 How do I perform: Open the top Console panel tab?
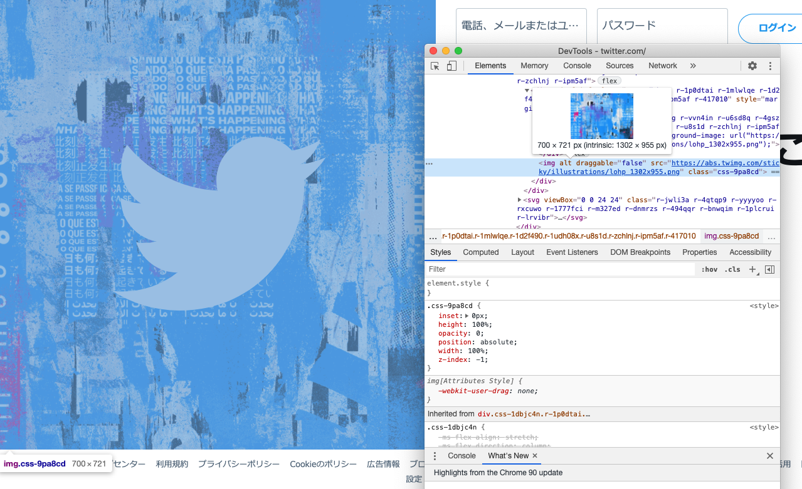pos(577,66)
